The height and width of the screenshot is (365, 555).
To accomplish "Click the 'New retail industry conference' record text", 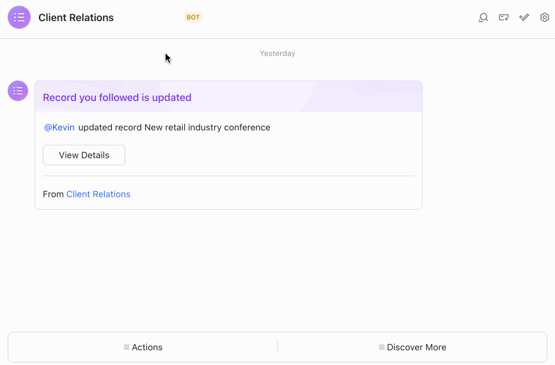I will tap(207, 127).
